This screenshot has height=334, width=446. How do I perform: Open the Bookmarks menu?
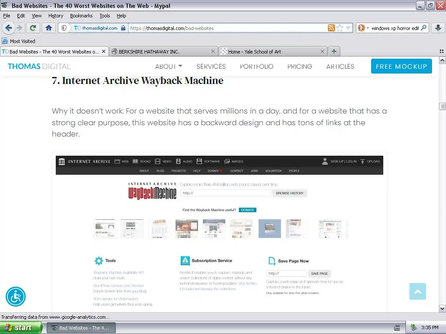[81, 16]
